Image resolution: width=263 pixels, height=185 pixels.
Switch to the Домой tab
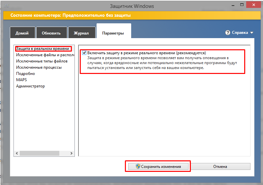pyautogui.click(x=22, y=33)
